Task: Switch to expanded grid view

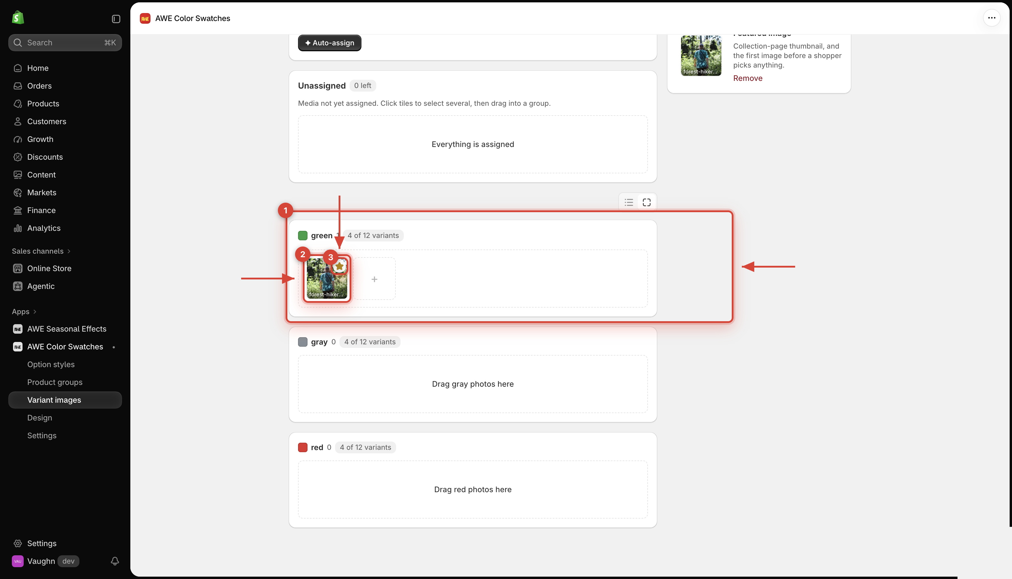Action: pos(647,202)
